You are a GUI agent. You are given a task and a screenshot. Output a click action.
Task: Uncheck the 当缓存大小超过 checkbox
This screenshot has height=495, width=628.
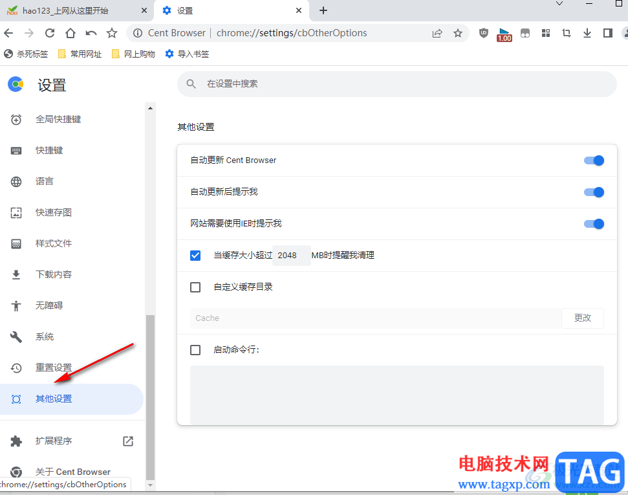point(195,256)
